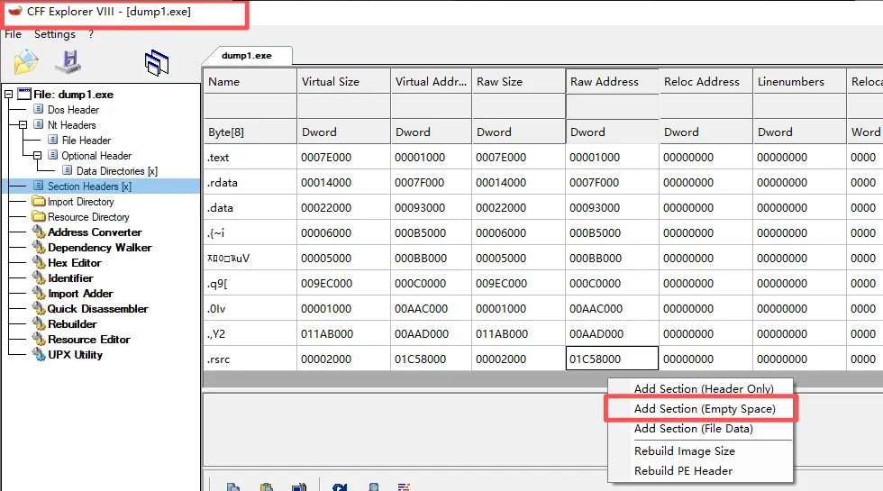This screenshot has height=491, width=883.
Task: Click Raw Address value 000BB000
Action: tap(612, 258)
